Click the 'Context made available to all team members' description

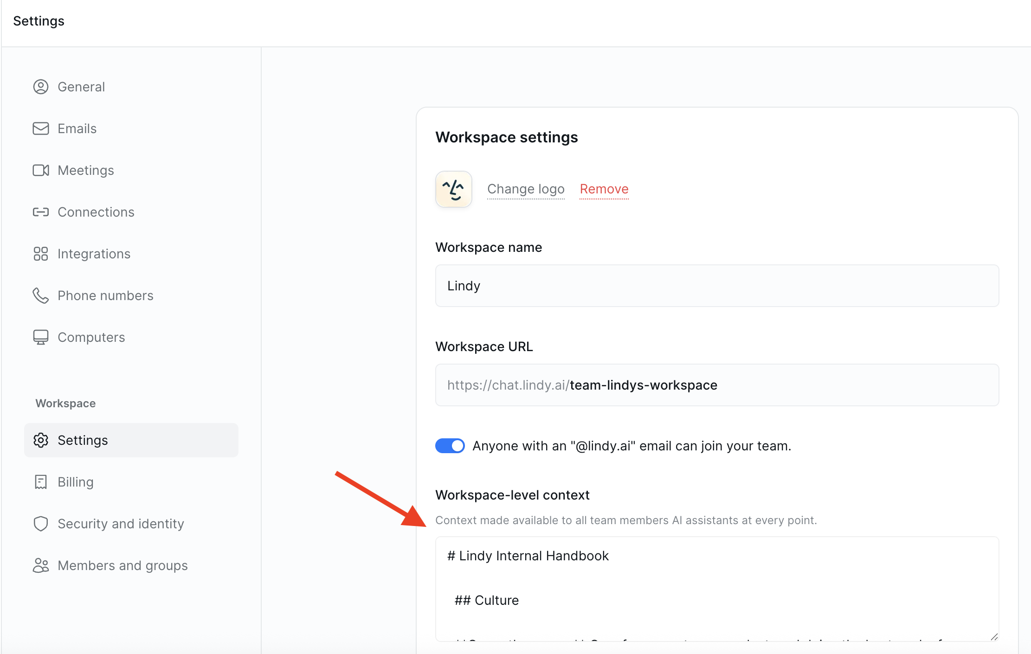tap(626, 520)
